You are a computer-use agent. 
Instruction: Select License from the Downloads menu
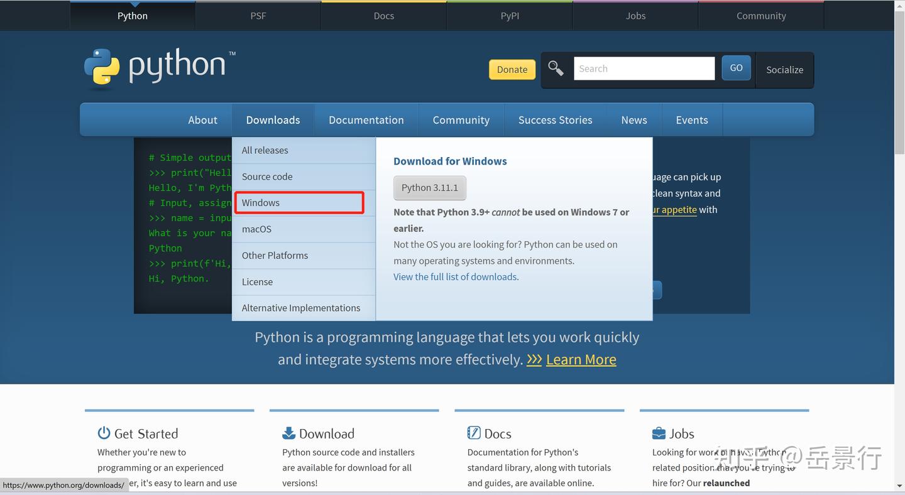point(257,281)
